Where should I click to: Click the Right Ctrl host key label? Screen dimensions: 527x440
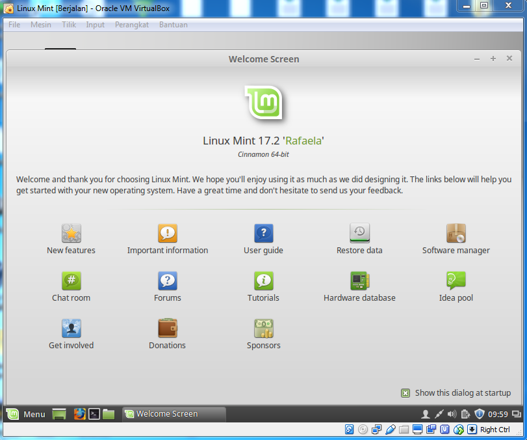[x=495, y=430]
